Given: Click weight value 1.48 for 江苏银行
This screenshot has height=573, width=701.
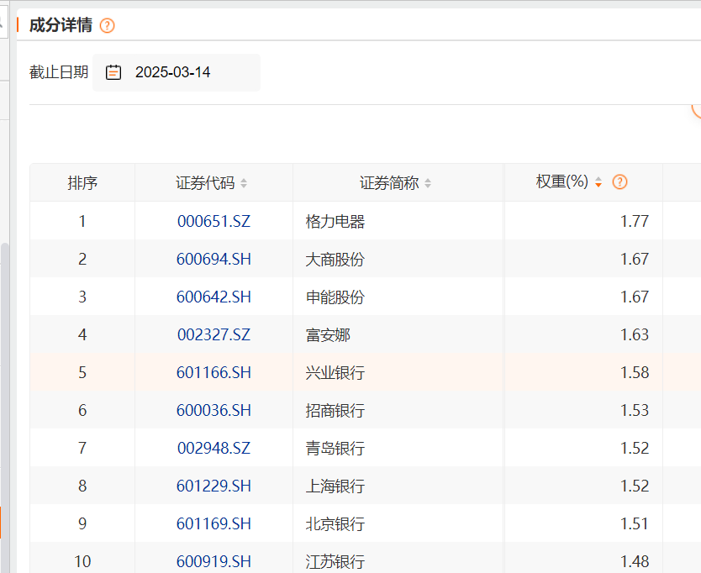Looking at the screenshot, I should (x=635, y=561).
